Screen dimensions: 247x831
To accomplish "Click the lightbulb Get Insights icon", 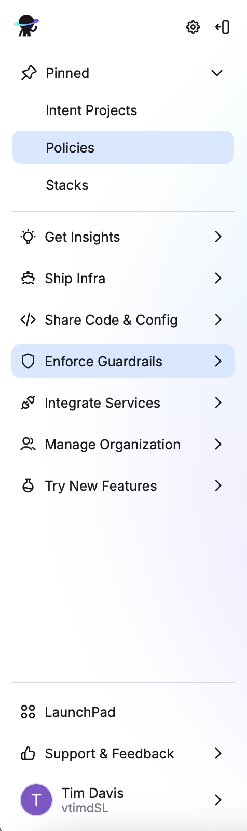I will tap(28, 237).
